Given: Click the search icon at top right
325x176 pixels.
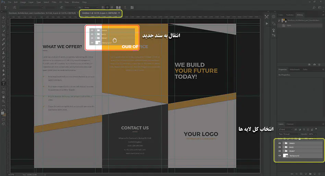Looking at the screenshot, I should click(314, 8).
